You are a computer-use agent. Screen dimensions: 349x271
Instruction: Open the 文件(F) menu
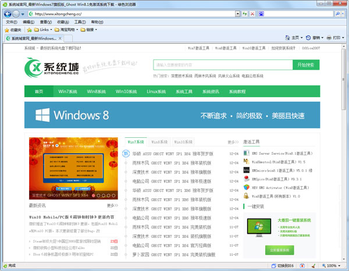pos(12,22)
